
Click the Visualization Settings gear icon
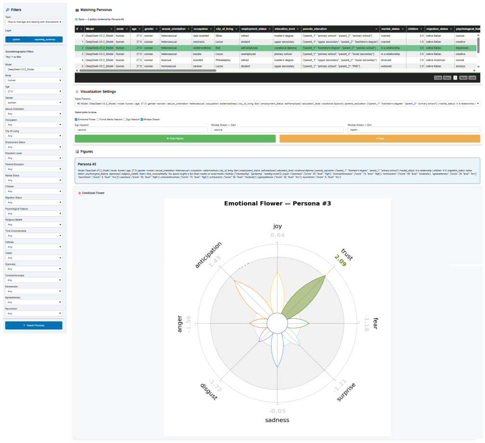[x=78, y=92]
